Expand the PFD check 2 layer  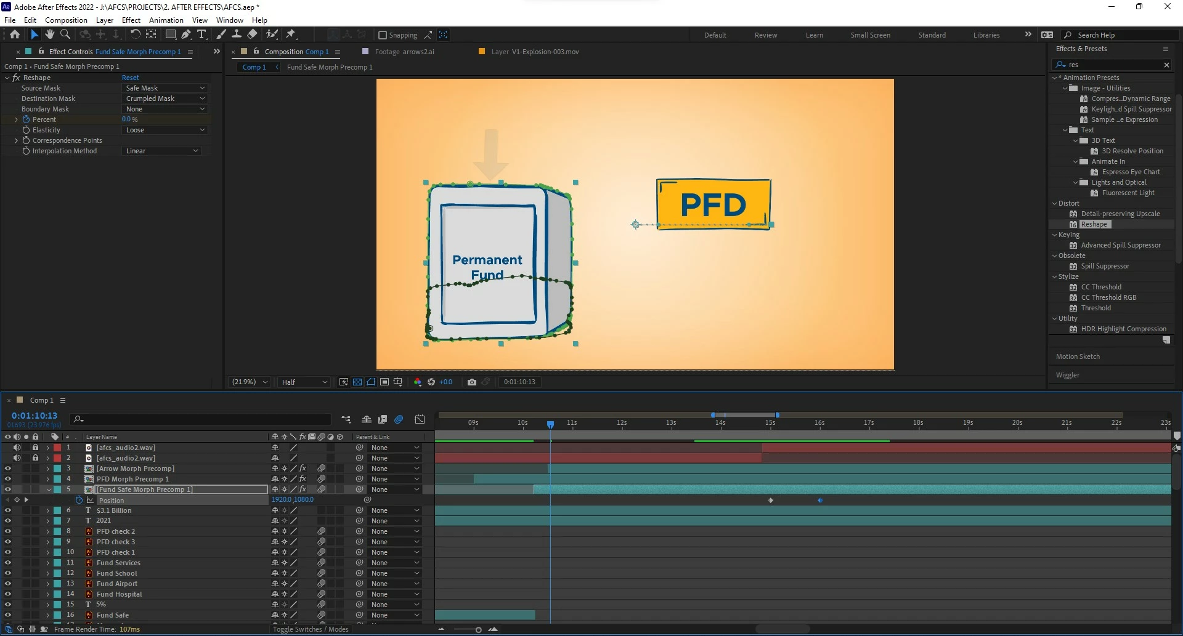pyautogui.click(x=47, y=531)
